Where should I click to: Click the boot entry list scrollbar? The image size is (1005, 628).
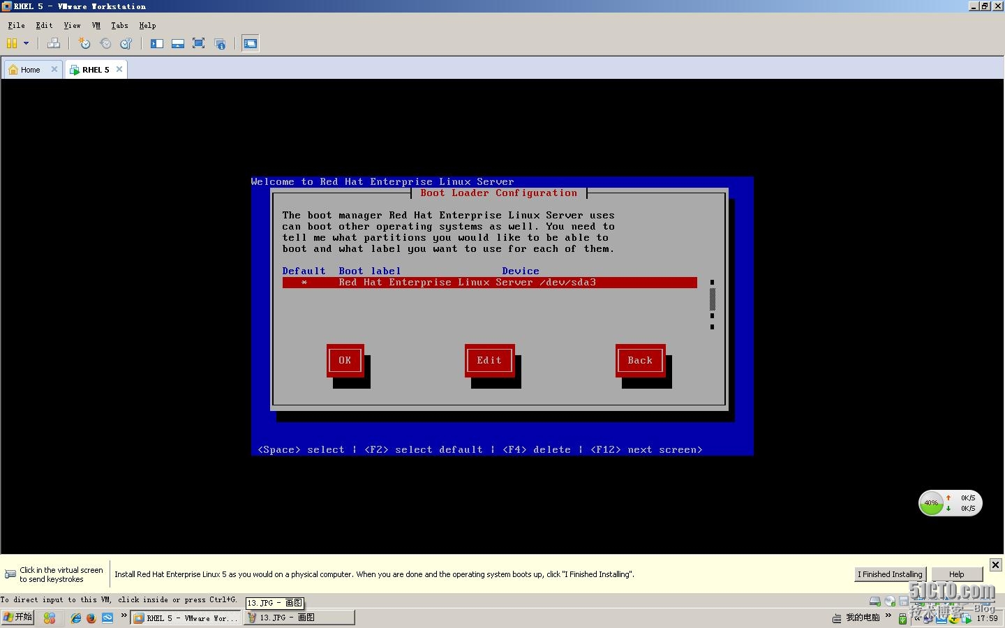pos(712,304)
